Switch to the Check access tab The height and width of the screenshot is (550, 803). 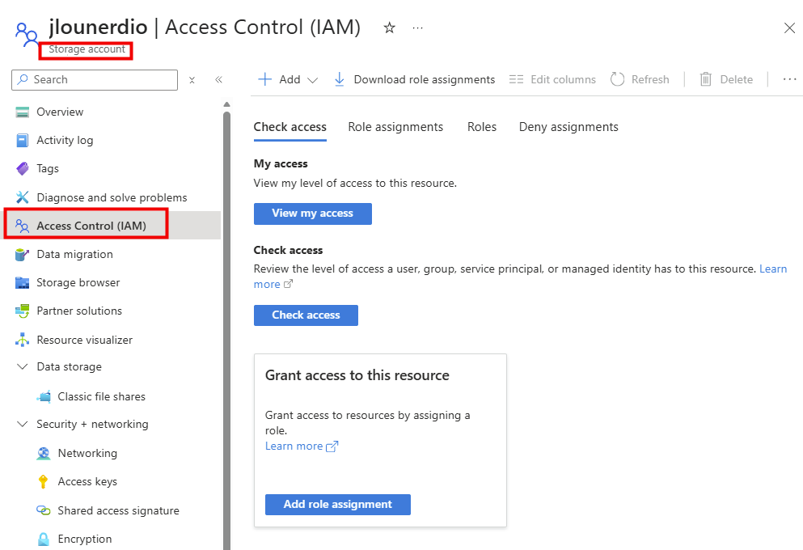coord(290,127)
